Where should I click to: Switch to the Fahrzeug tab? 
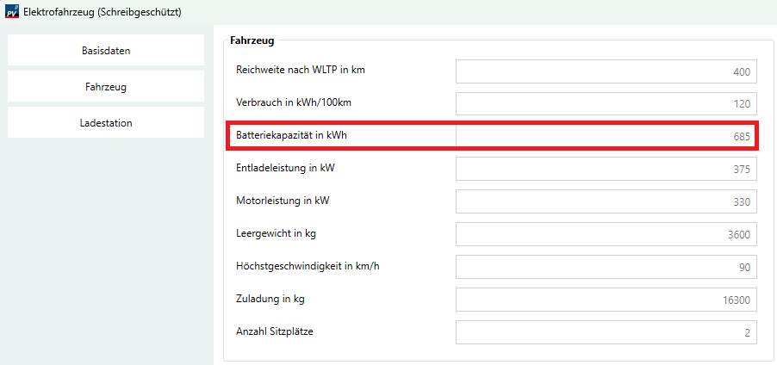106,86
